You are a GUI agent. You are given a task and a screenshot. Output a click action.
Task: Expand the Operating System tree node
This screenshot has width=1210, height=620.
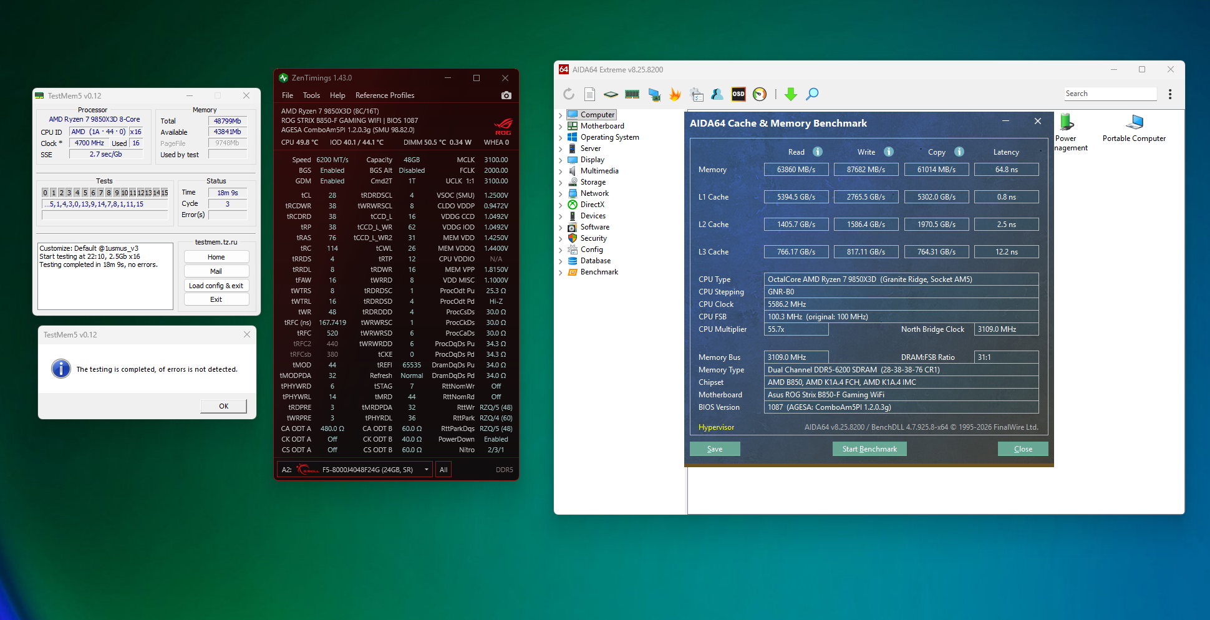560,138
